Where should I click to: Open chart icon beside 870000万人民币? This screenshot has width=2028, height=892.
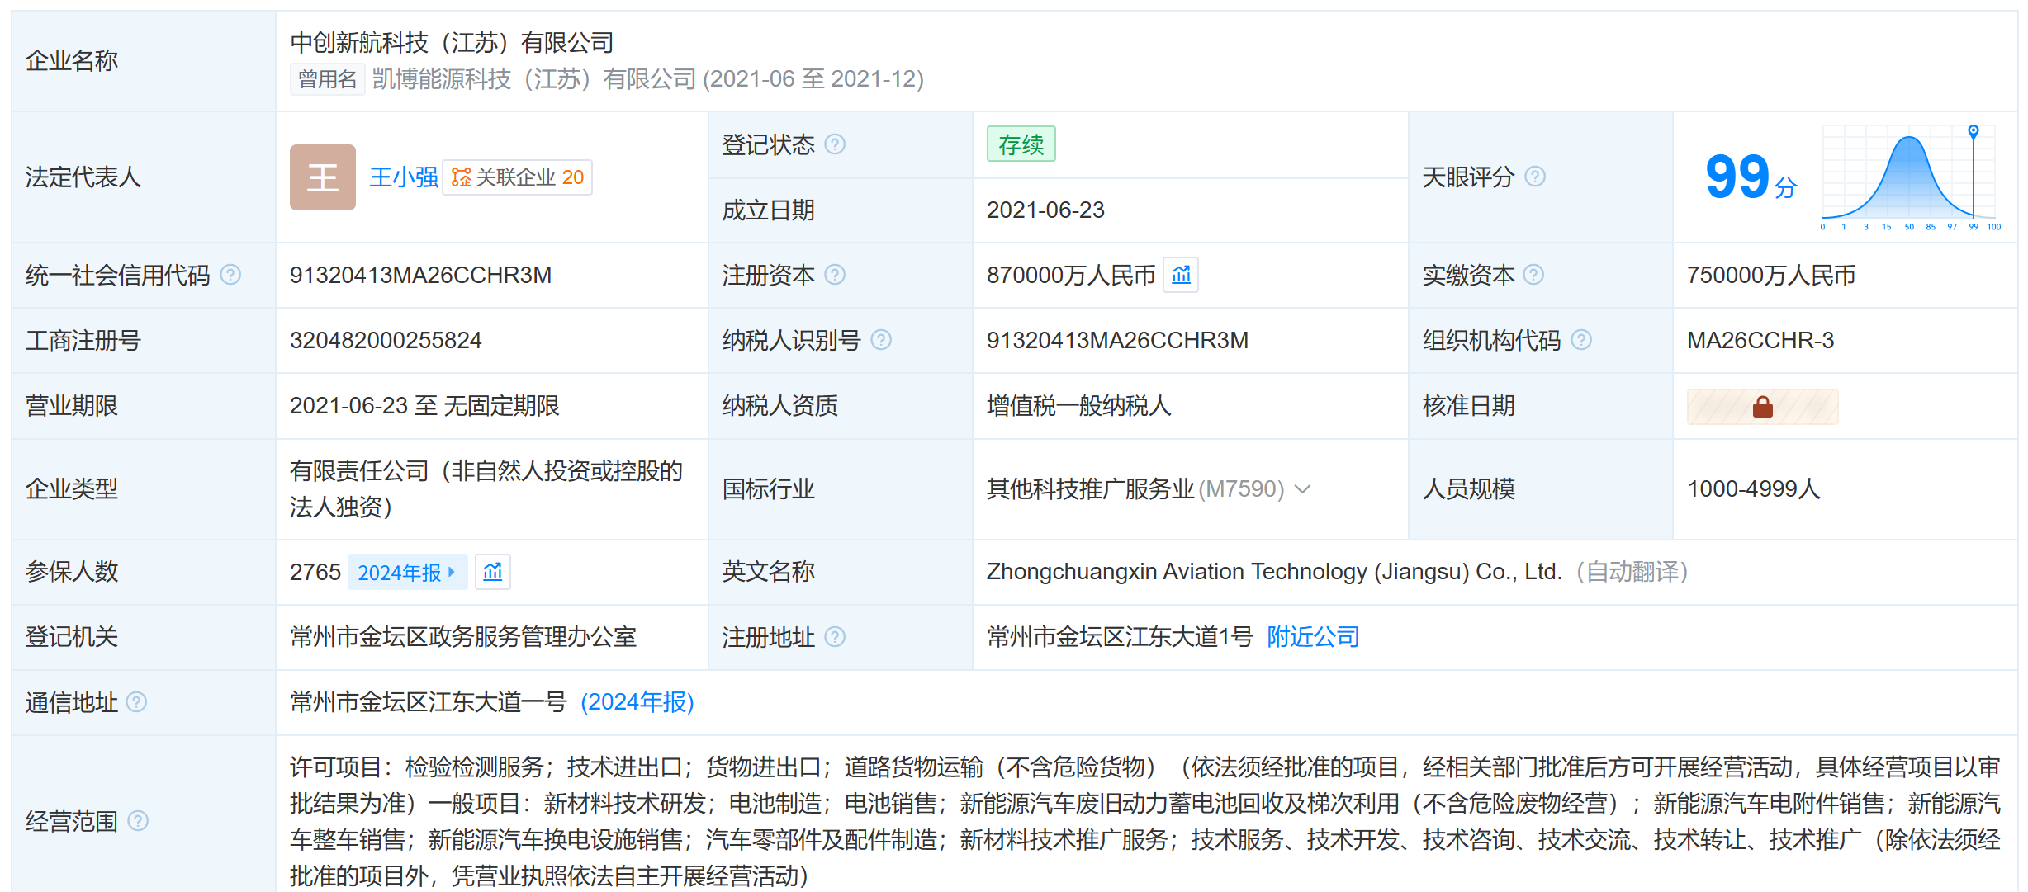[1181, 275]
